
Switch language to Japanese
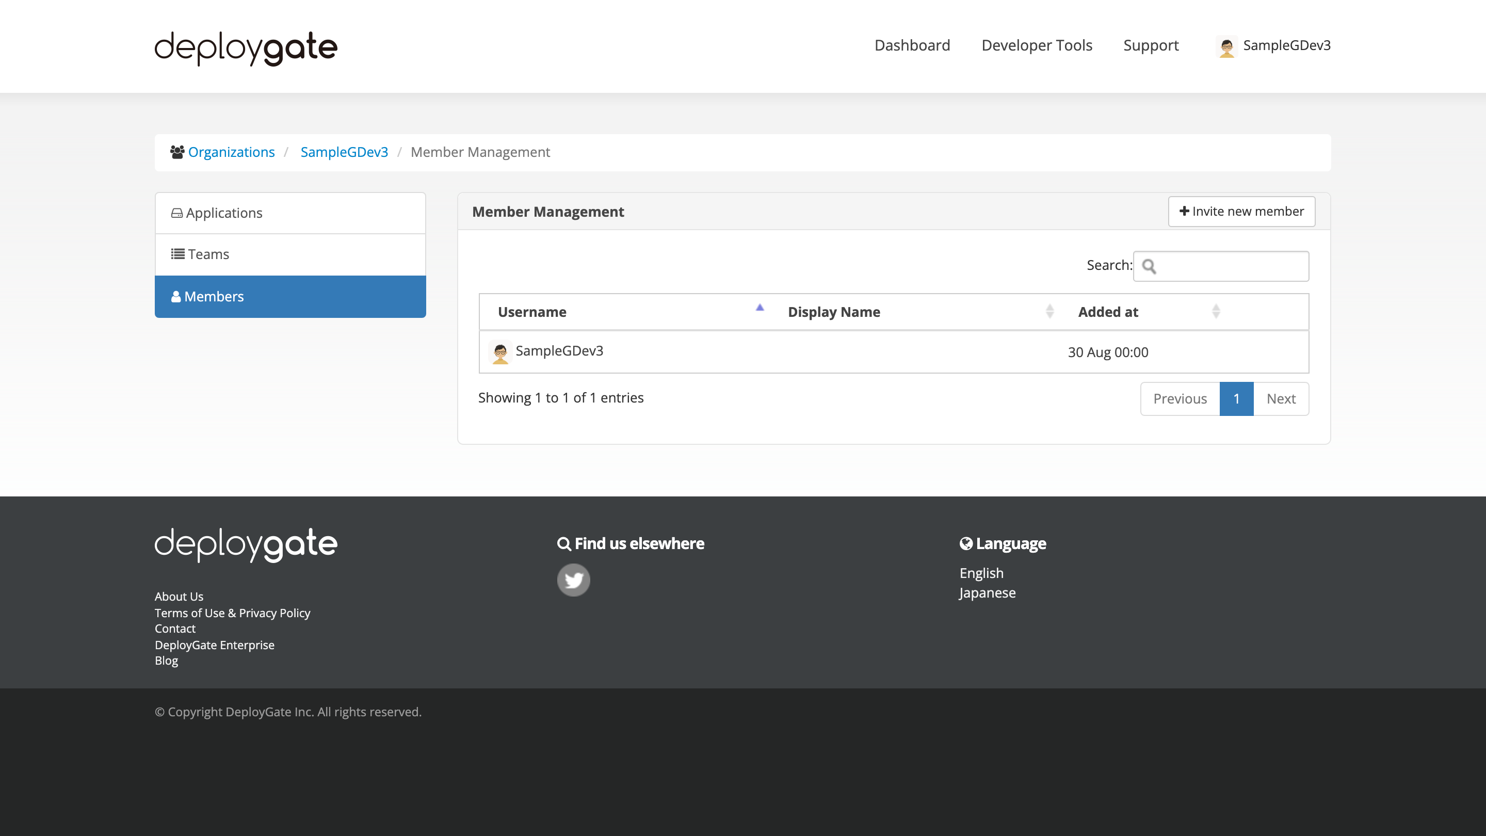coord(987,592)
